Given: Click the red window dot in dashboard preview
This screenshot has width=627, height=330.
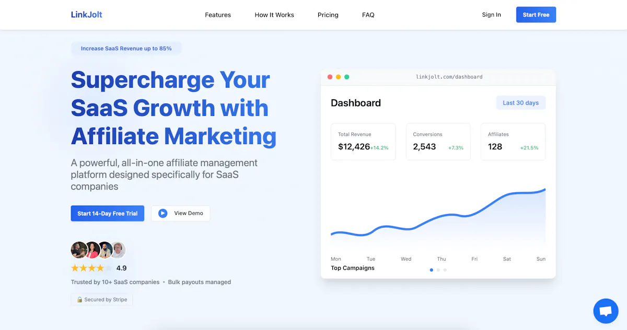Looking at the screenshot, I should [330, 77].
